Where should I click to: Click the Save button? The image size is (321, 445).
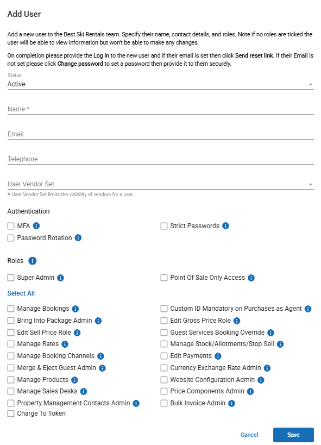(293, 435)
